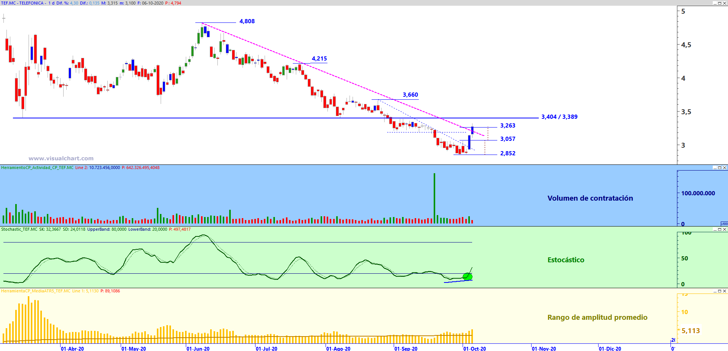The height and width of the screenshot is (351, 728).
Task: Click the 5,113 current ATR axis value
Action: coord(691,331)
